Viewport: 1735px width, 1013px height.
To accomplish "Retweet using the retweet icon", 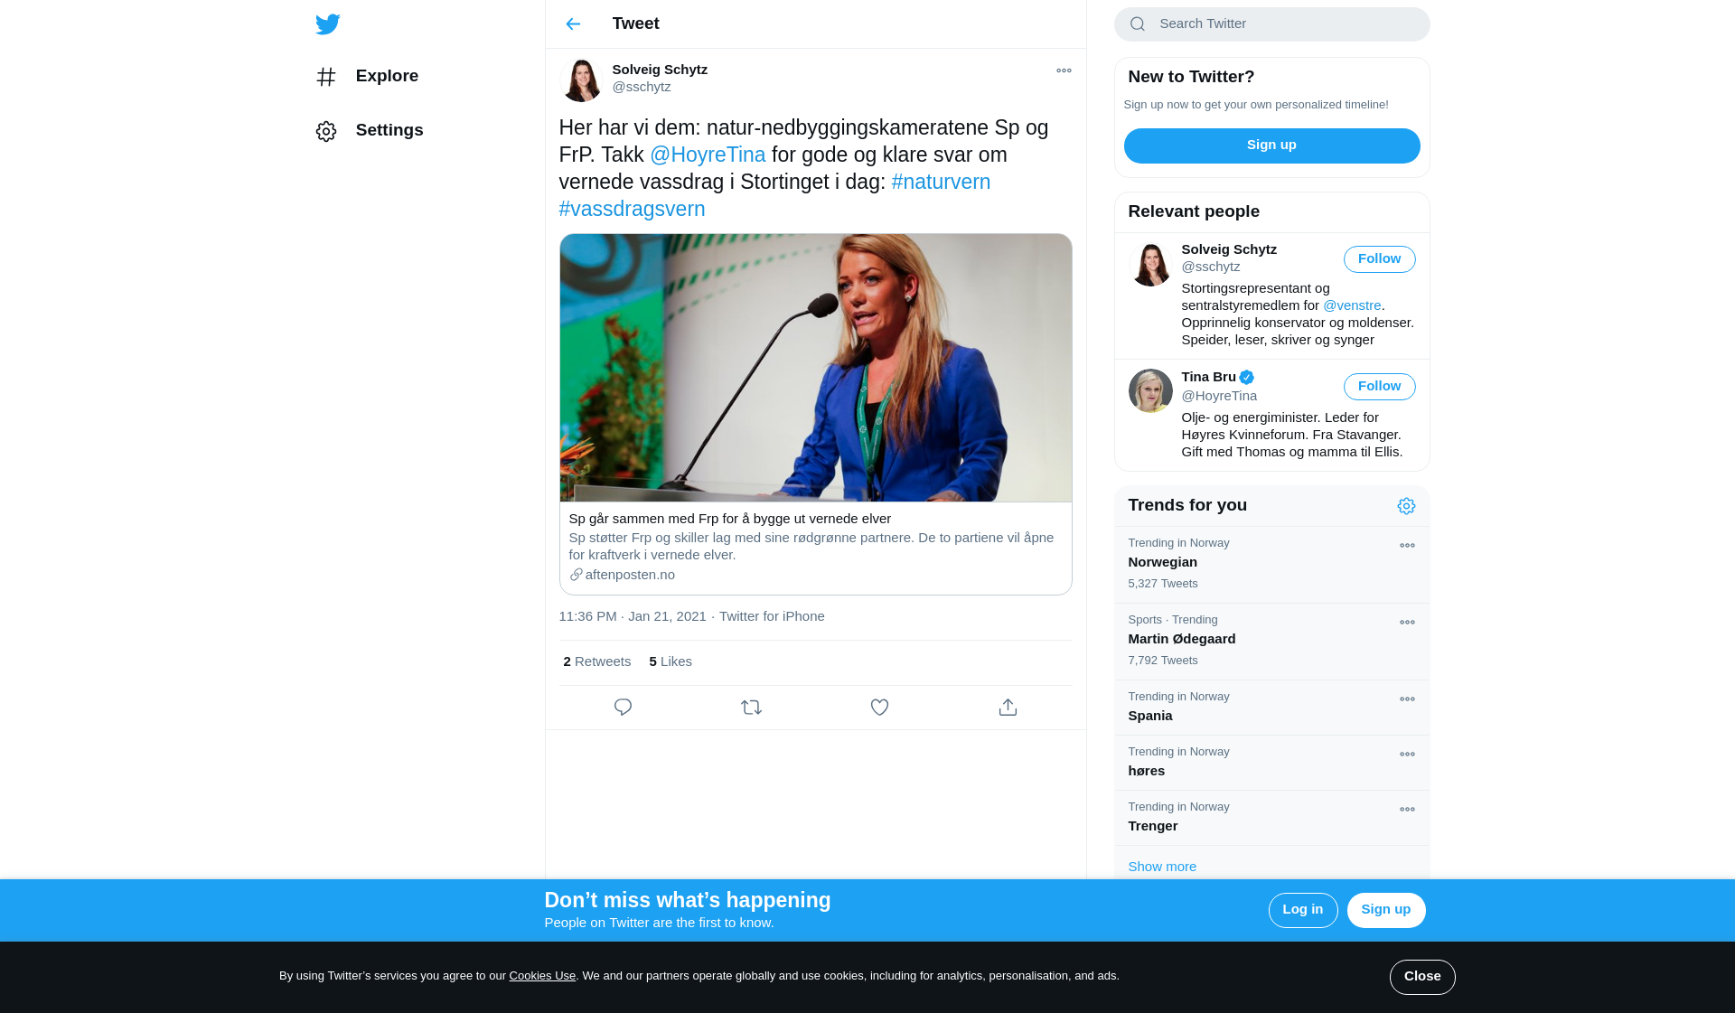I will pos(751,708).
